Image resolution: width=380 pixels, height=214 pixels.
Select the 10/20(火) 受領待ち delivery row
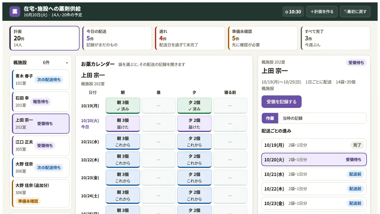(314, 160)
